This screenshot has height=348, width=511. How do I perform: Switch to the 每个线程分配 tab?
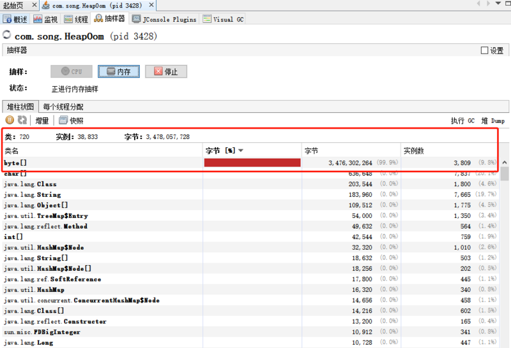pos(63,106)
